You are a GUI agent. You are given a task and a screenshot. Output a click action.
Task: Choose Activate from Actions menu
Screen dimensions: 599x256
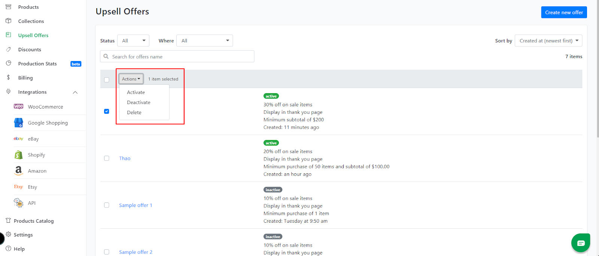tap(136, 92)
